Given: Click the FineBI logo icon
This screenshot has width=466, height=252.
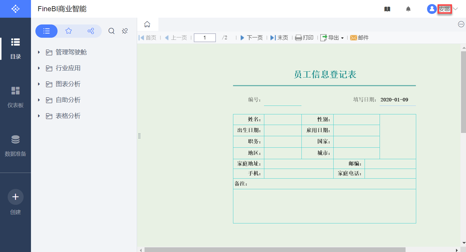Looking at the screenshot, I should (x=15, y=9).
